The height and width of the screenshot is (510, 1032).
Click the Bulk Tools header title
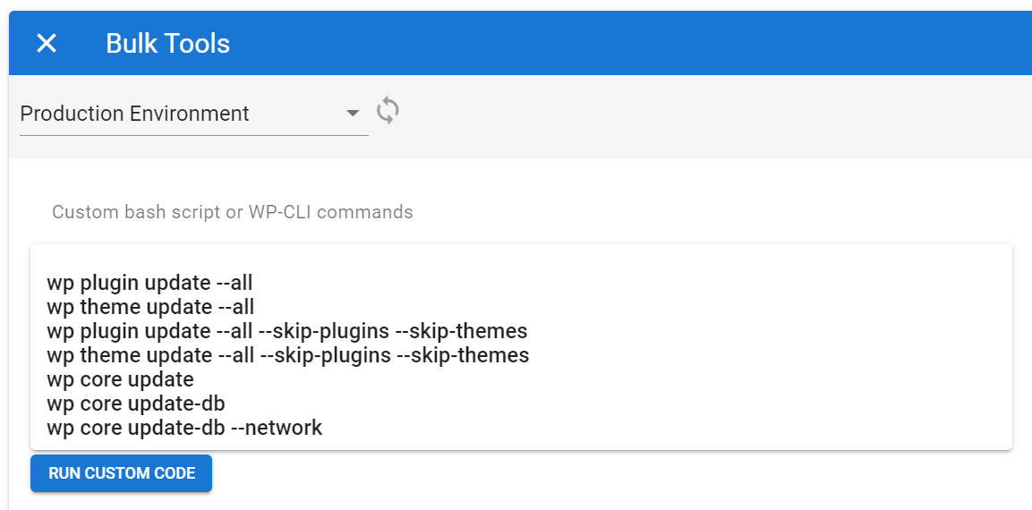[x=168, y=44]
